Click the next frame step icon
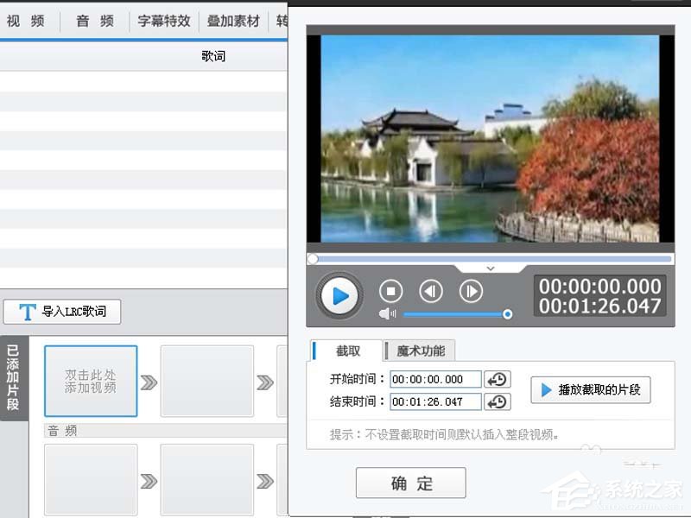 click(x=471, y=292)
